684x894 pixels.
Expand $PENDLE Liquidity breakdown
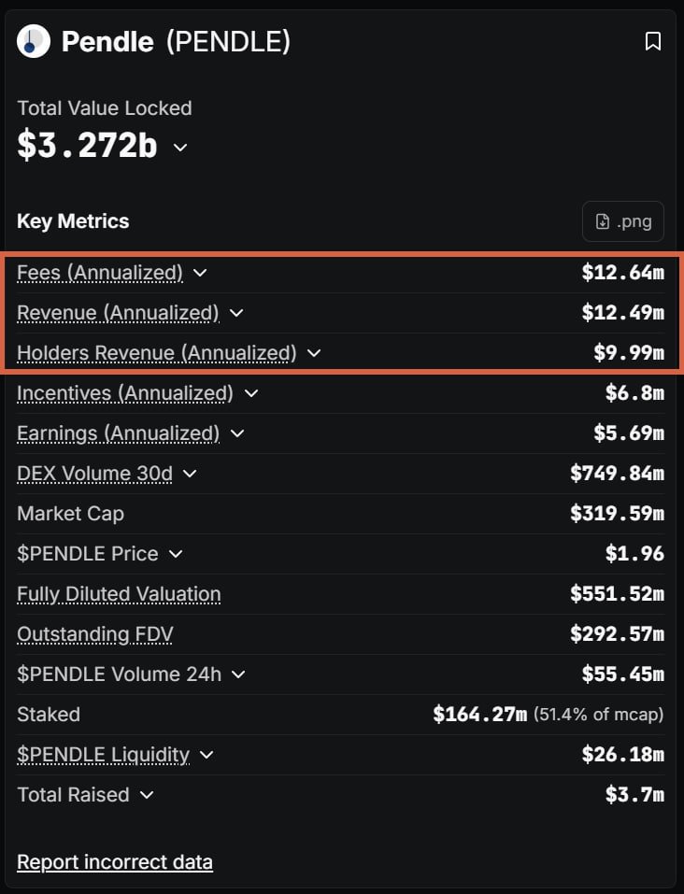pos(207,754)
